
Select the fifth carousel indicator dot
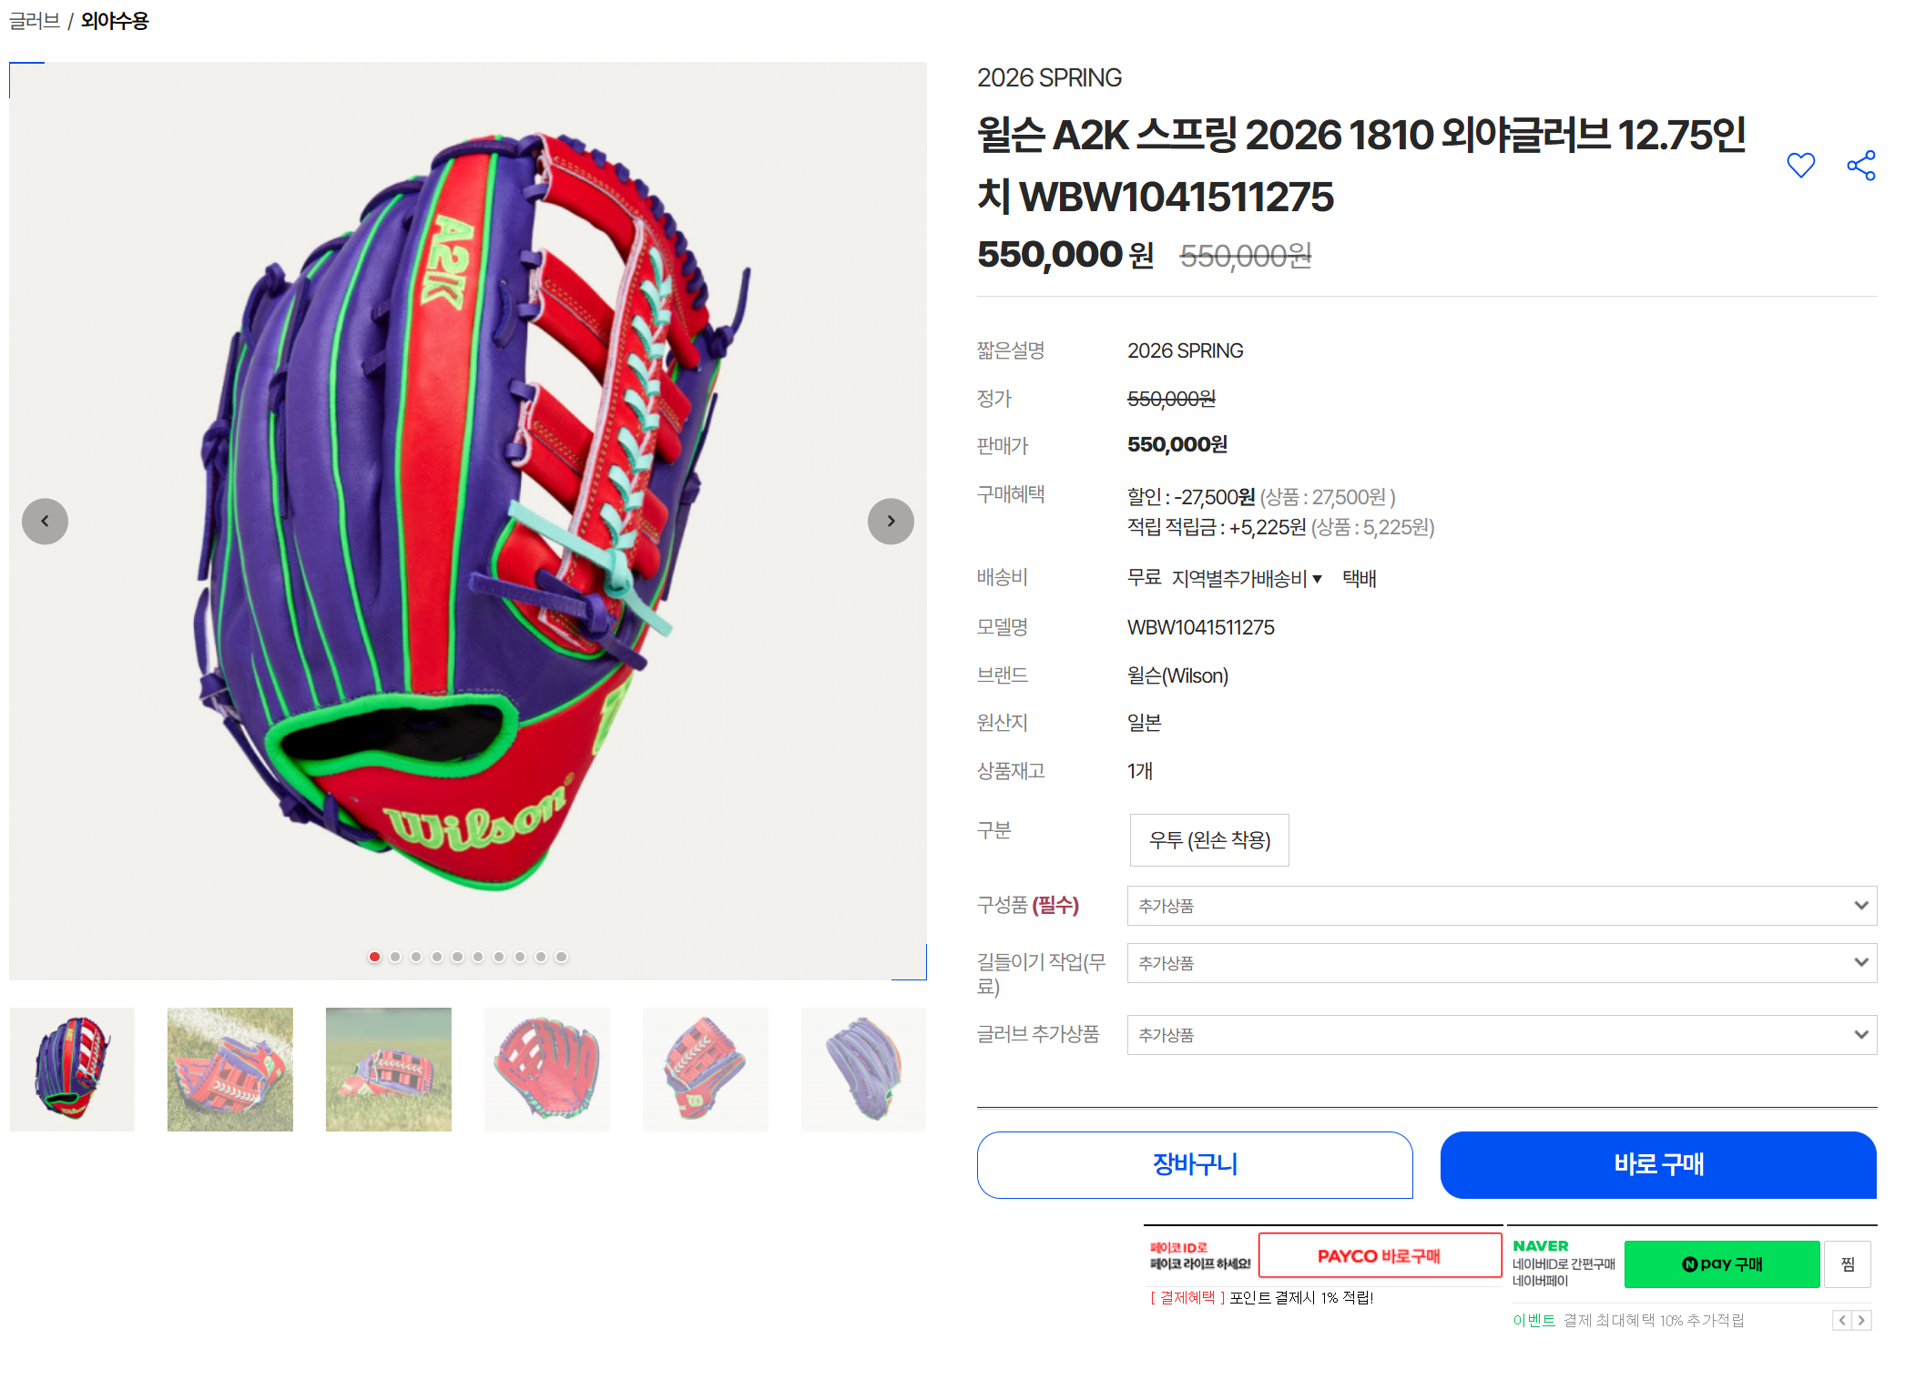click(458, 957)
